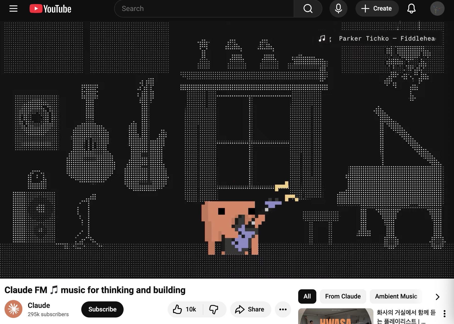
Task: Like the video with thumbs up
Action: coord(185,309)
